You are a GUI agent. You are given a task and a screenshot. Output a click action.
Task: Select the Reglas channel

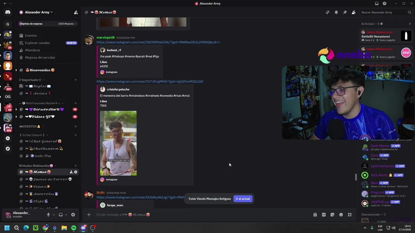pos(48,86)
